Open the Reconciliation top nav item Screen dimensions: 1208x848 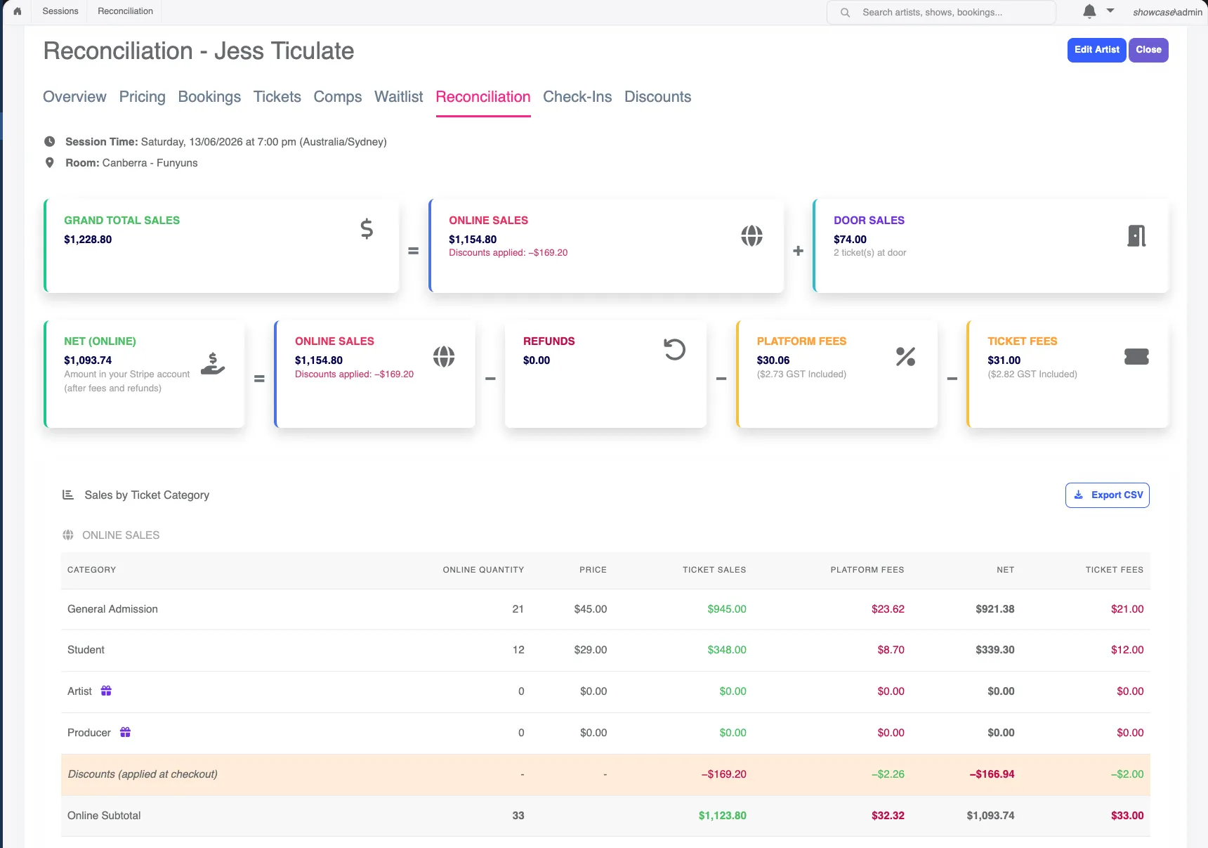tap(125, 11)
